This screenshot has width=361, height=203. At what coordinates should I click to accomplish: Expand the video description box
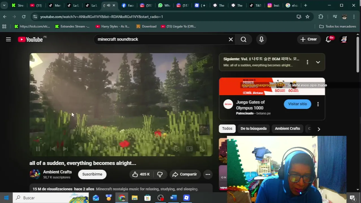[121, 188]
